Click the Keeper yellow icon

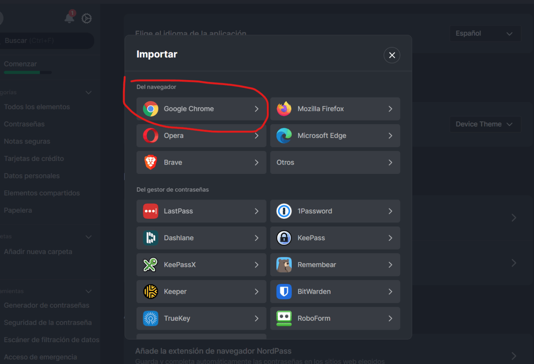(150, 292)
